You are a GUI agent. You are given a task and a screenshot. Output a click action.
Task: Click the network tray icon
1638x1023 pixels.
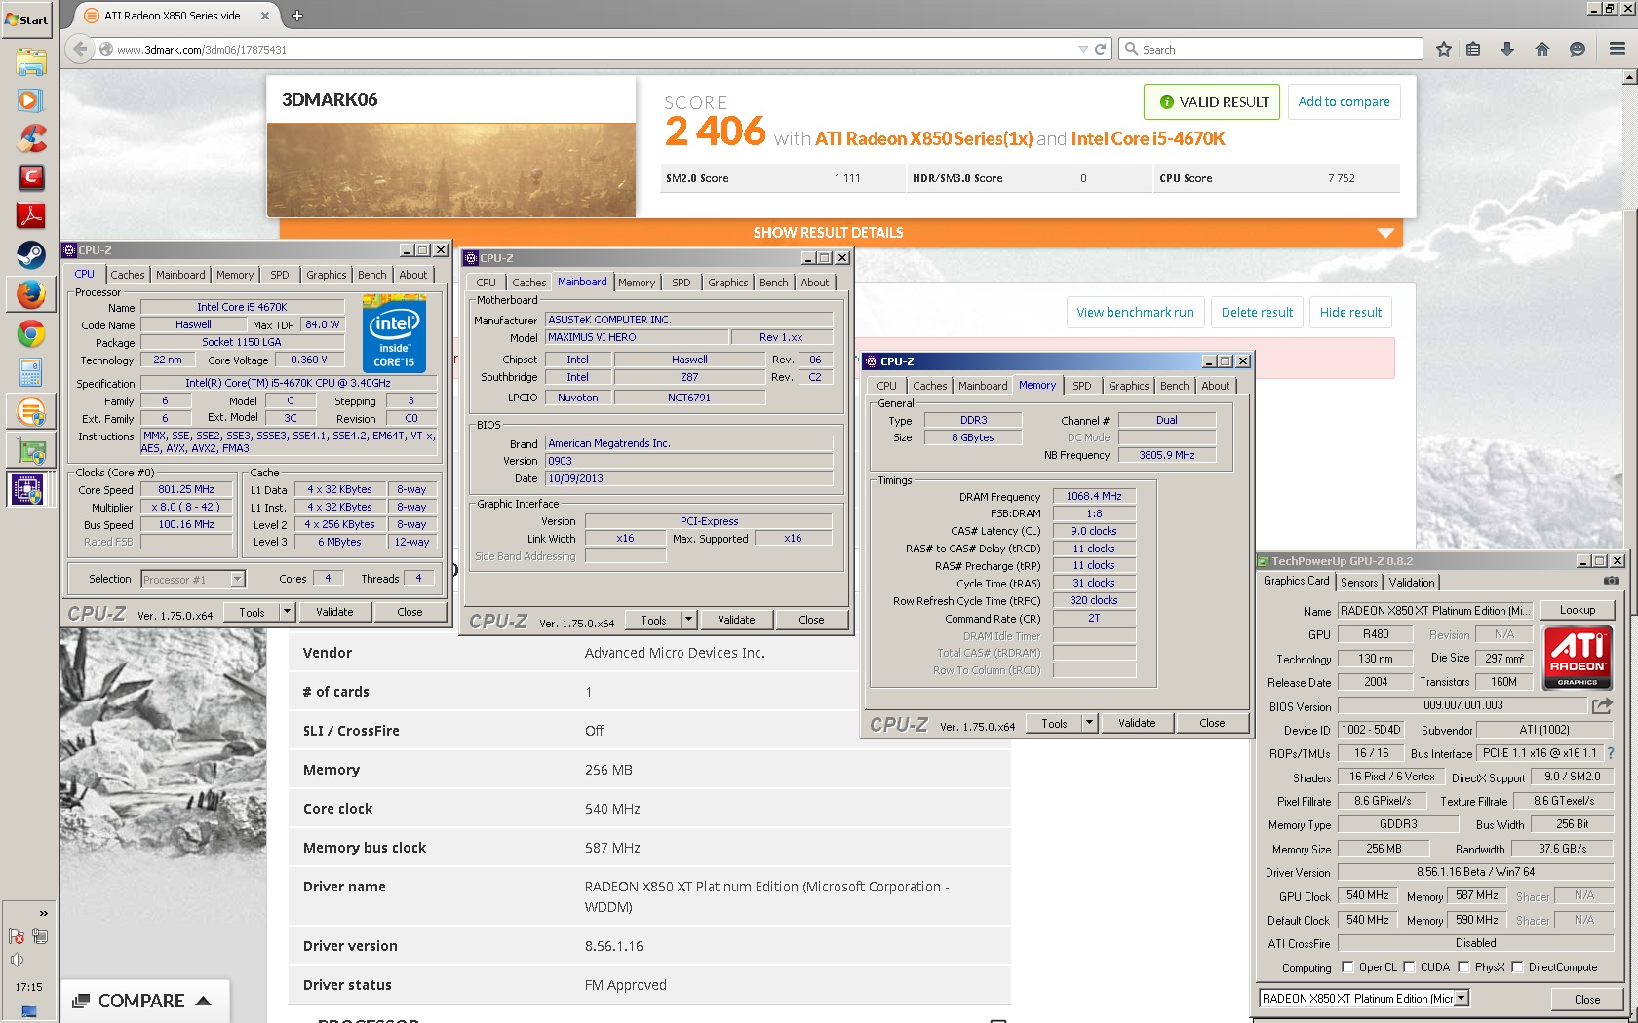40,936
